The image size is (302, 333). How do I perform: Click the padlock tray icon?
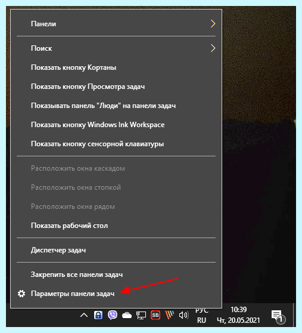click(98, 315)
